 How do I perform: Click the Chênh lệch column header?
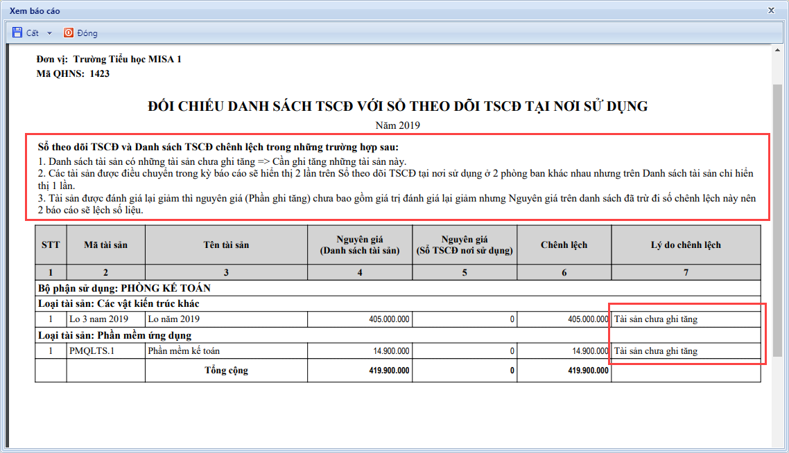point(564,245)
